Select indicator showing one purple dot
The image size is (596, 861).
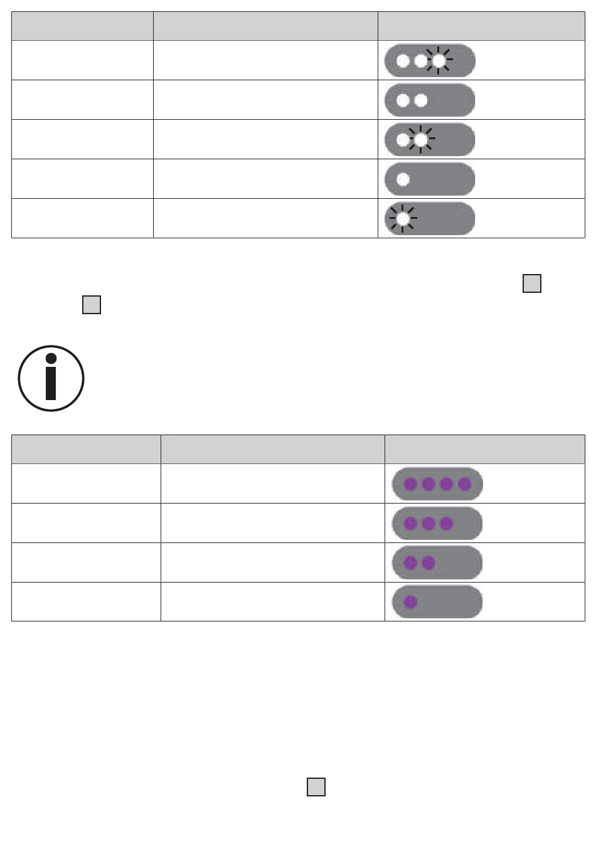pos(437,602)
